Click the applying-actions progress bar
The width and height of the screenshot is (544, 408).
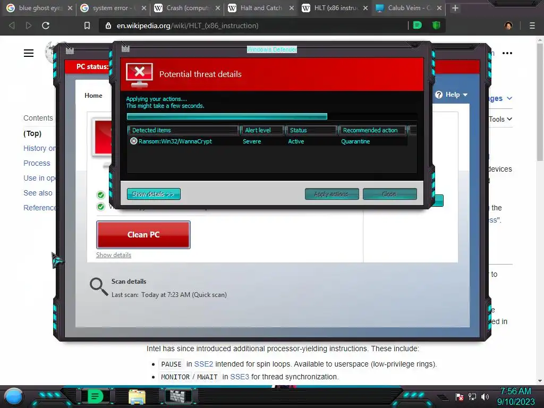pos(272,116)
